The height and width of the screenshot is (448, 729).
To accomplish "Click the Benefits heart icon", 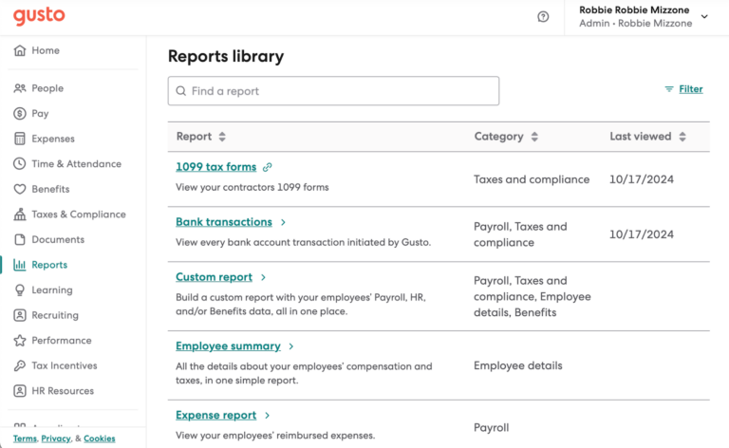I will click(20, 189).
